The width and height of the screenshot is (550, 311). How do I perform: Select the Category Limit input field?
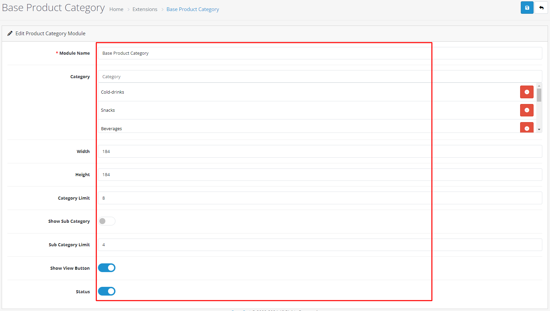point(319,198)
